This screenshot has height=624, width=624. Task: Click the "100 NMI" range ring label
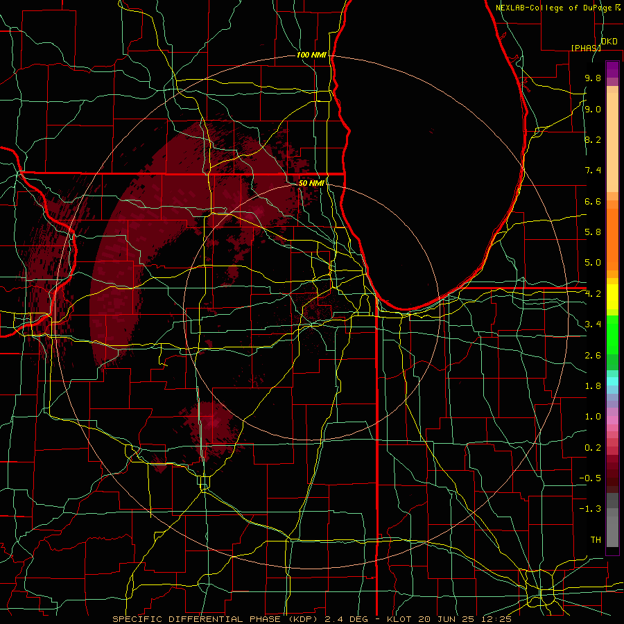pyautogui.click(x=311, y=55)
